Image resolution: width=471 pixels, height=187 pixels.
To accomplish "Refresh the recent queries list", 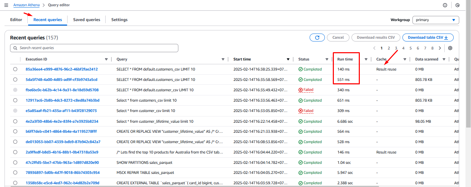I will pos(317,37).
